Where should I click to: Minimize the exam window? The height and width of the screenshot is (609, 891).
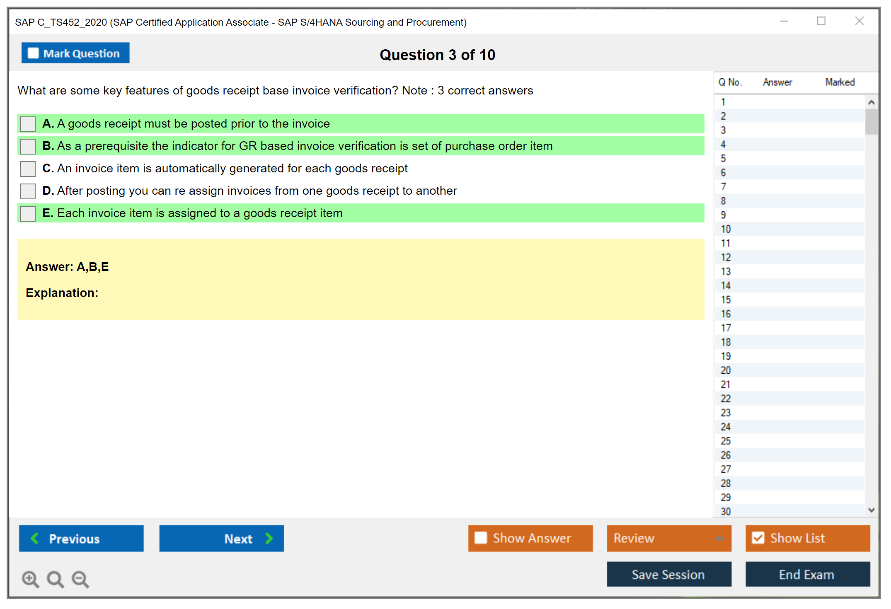pos(784,21)
